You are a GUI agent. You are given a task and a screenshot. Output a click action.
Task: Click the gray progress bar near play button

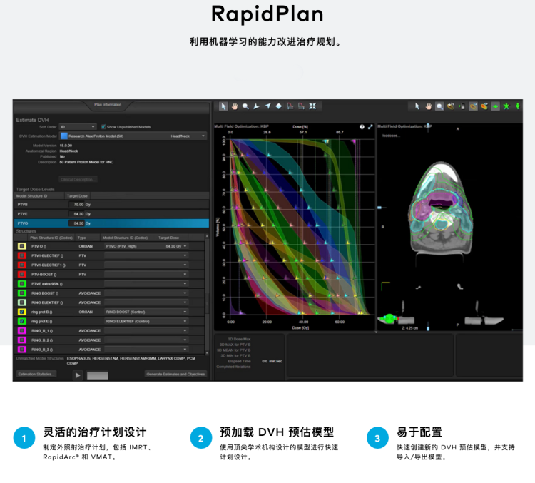coord(98,375)
